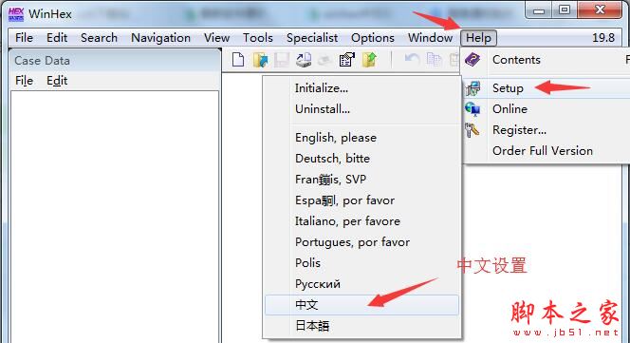Screen dimensions: 630x343
Task: Click the 19.8 version number
Action: pyautogui.click(x=603, y=38)
